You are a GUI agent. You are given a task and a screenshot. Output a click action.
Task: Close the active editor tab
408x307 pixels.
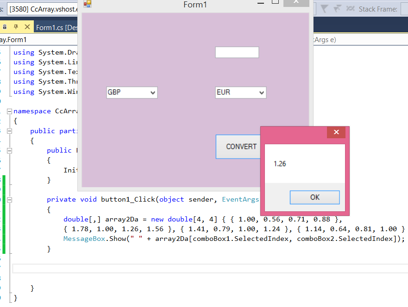point(27,27)
